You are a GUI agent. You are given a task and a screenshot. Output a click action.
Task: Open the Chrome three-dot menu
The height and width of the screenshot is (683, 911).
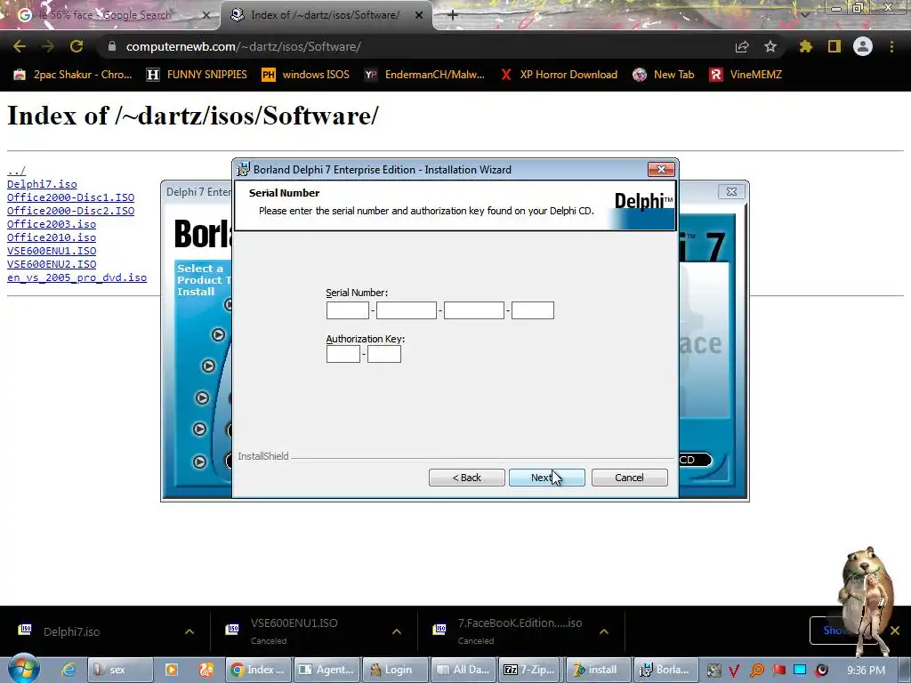point(891,46)
